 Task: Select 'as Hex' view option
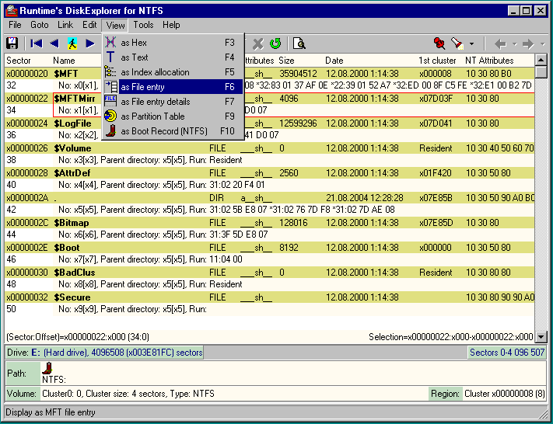point(173,43)
